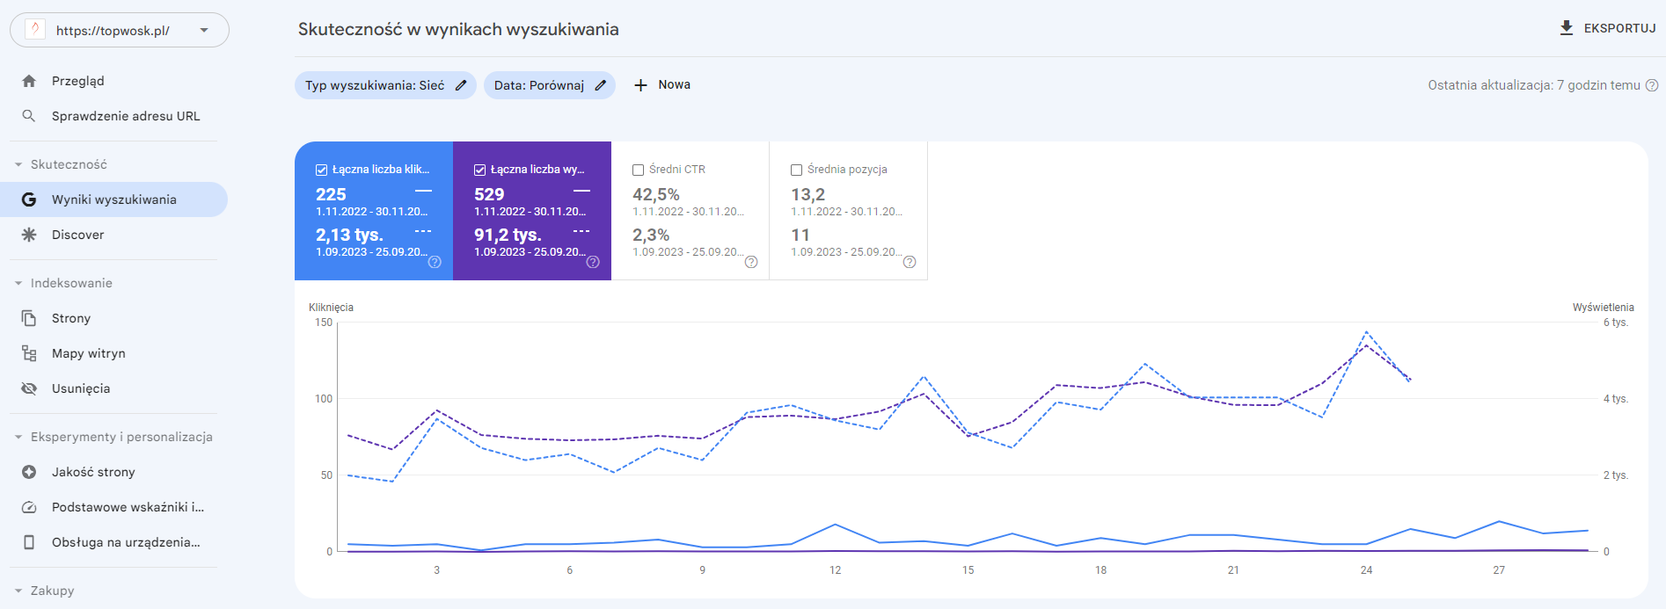The width and height of the screenshot is (1666, 609).
Task: Click the Podstawowe wskaźniki gauge icon
Action: pyautogui.click(x=29, y=507)
